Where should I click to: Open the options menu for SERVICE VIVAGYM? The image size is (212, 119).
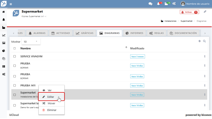(205, 56)
